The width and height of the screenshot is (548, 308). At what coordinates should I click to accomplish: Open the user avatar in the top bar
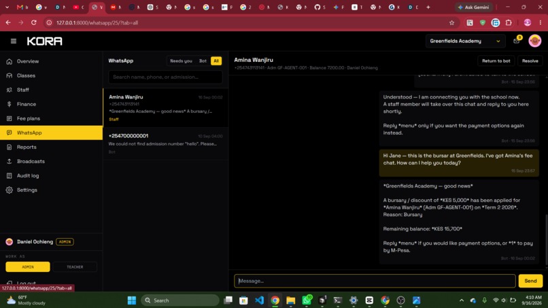point(534,41)
